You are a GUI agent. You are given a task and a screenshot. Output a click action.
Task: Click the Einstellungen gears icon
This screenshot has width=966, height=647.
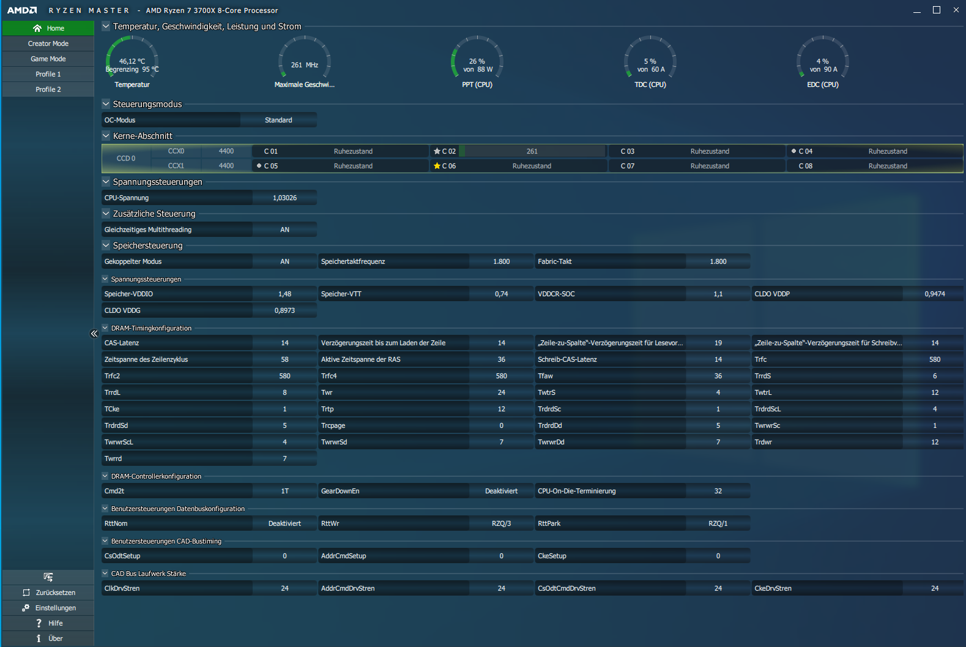tap(26, 608)
